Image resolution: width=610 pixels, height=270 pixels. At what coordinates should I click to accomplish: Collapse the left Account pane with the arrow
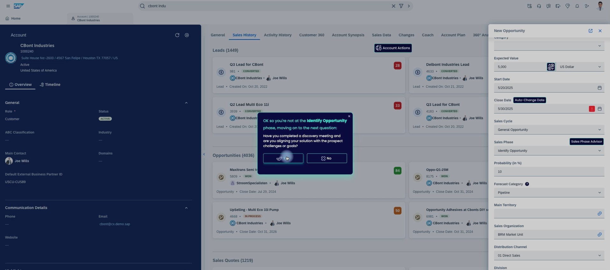coord(204,154)
